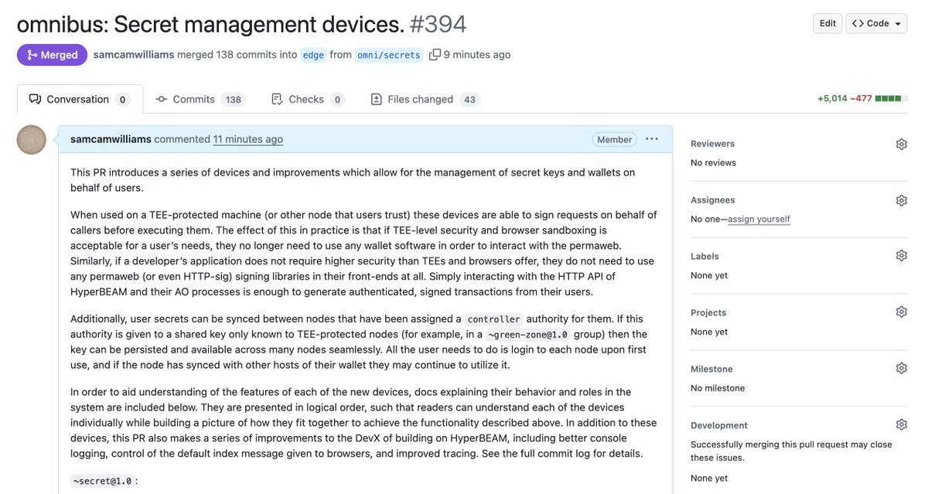Open Milestone settings gear
This screenshot has height=494, width=928.
point(901,369)
